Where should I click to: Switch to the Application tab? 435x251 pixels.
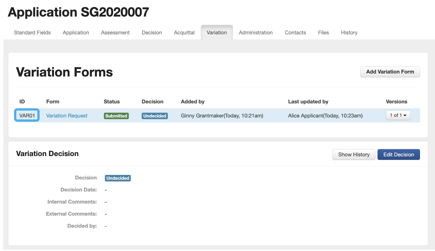(76, 32)
